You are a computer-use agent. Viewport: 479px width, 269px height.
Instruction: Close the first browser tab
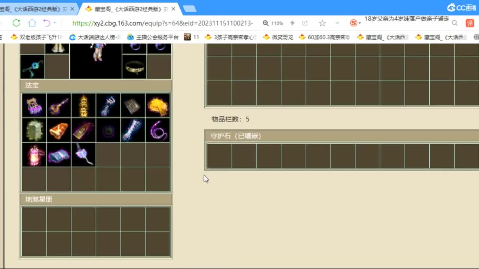point(72,9)
